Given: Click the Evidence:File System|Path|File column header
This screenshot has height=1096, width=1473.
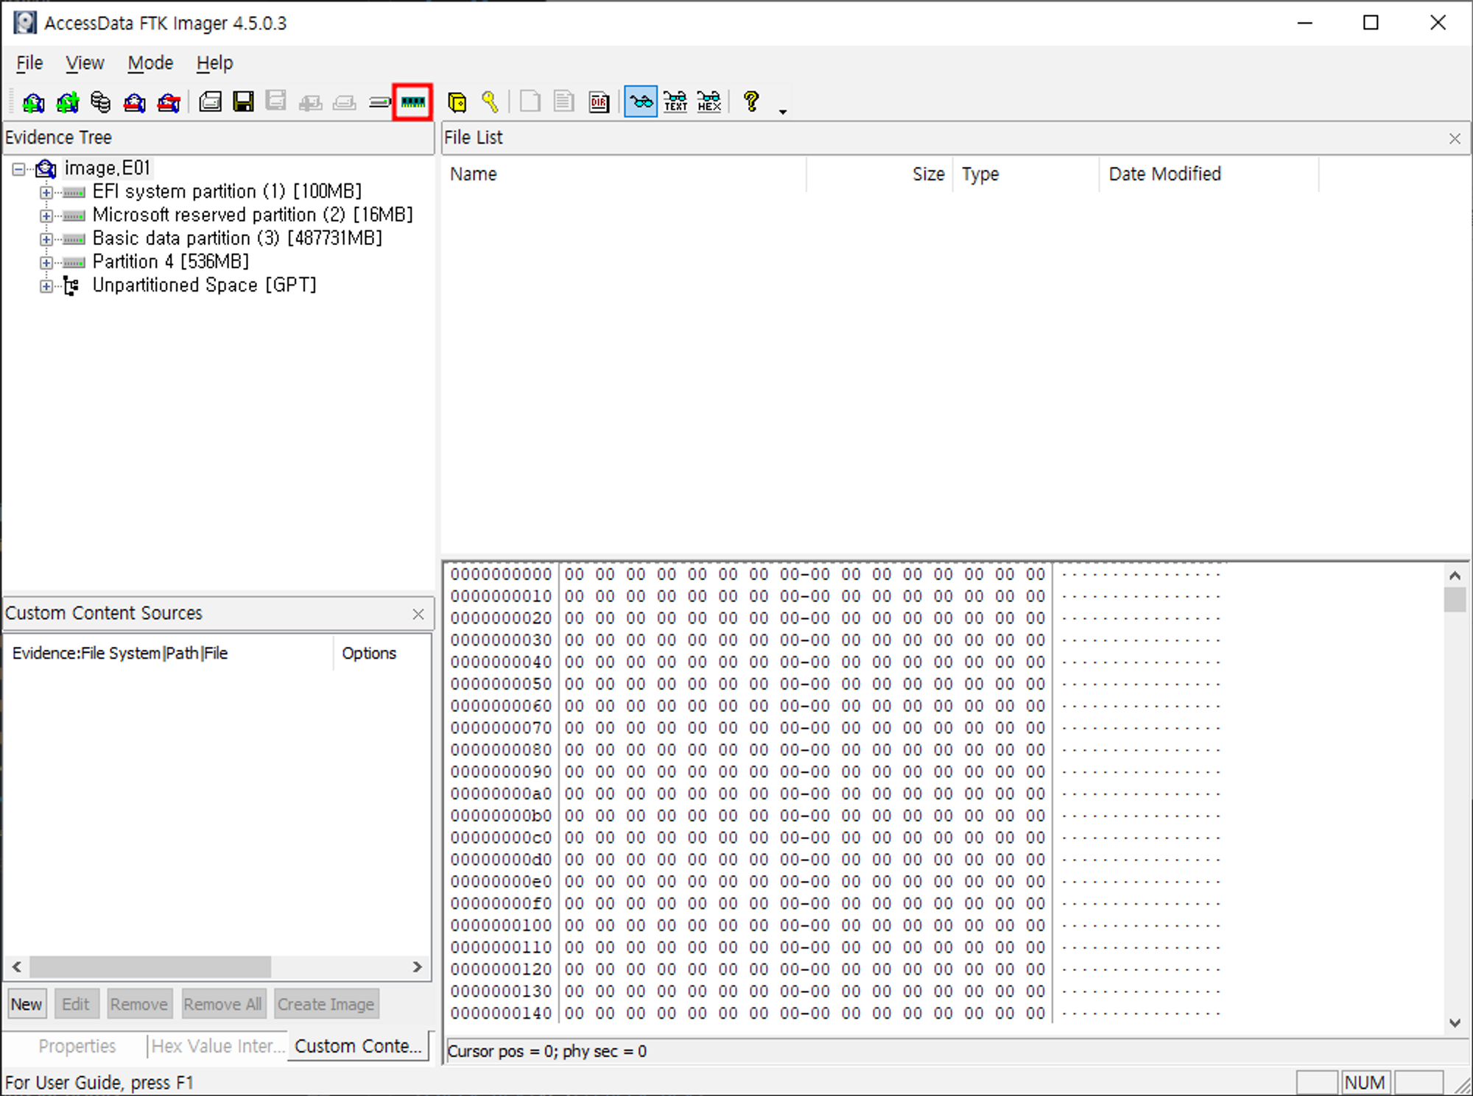Looking at the screenshot, I should 169,653.
